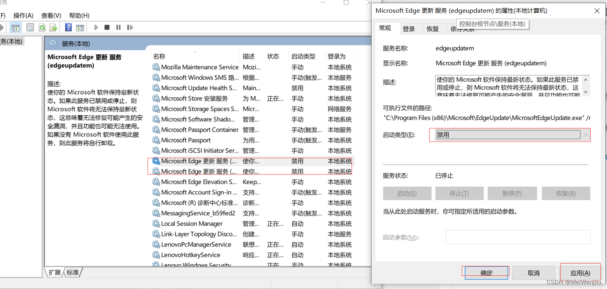Click gear icon of Microsoft Software Shadow row
607x289 pixels.
(x=156, y=119)
